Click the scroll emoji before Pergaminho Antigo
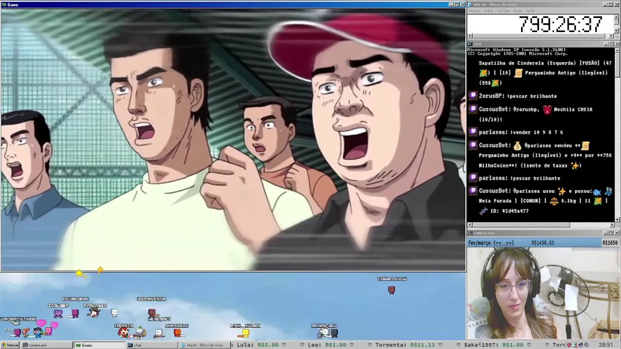Screen dimensions: 621x349 (x=518, y=73)
